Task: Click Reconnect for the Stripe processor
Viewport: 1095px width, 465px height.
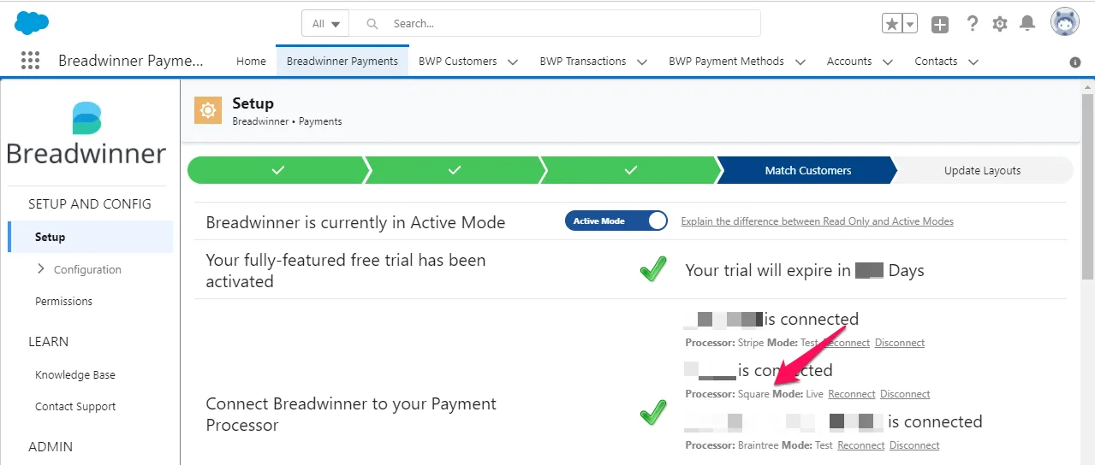Action: [847, 343]
